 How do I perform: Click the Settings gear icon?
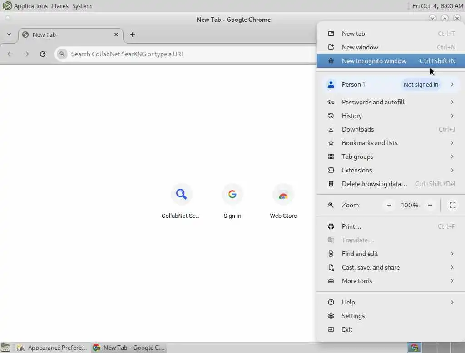pos(331,316)
